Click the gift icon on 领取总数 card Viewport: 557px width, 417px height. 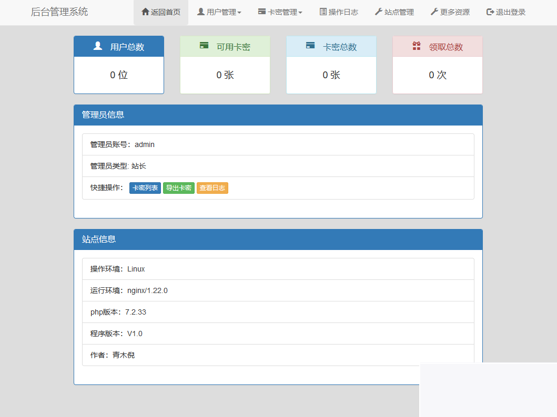click(x=417, y=46)
